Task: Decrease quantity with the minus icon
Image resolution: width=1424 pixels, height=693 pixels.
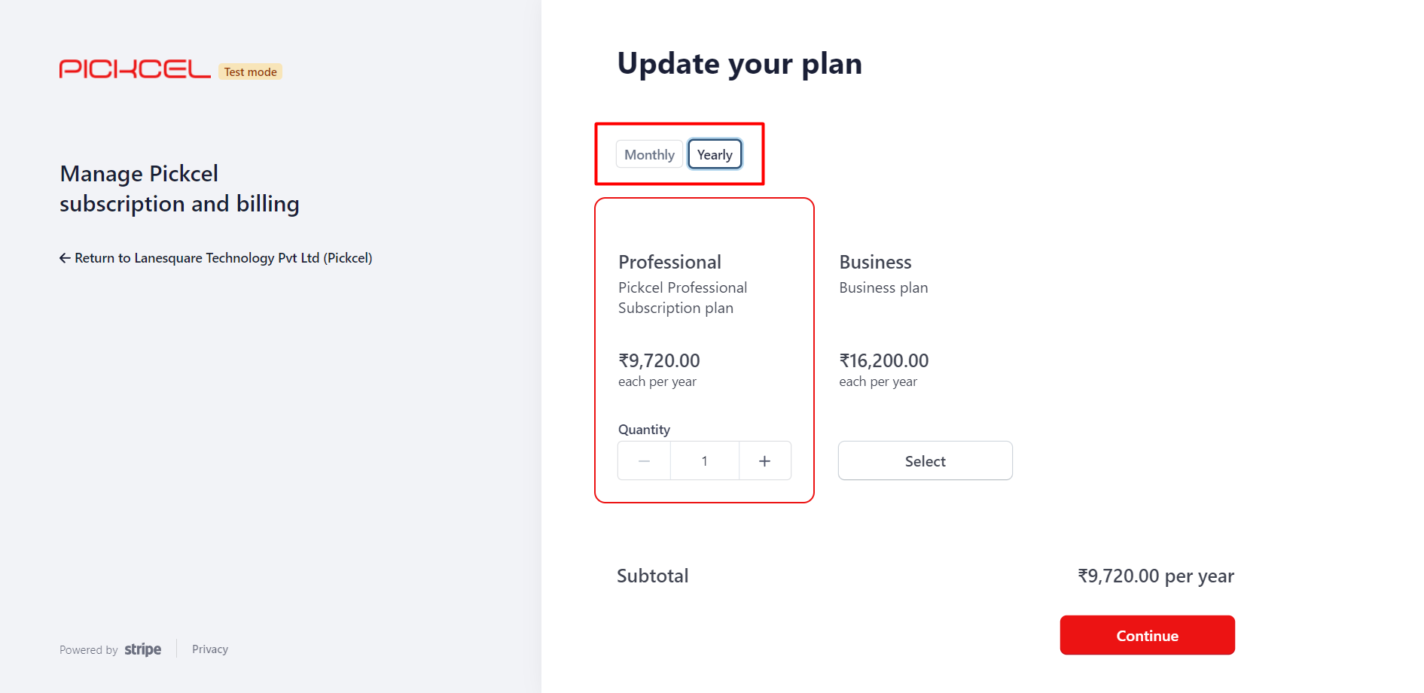Action: [x=644, y=460]
